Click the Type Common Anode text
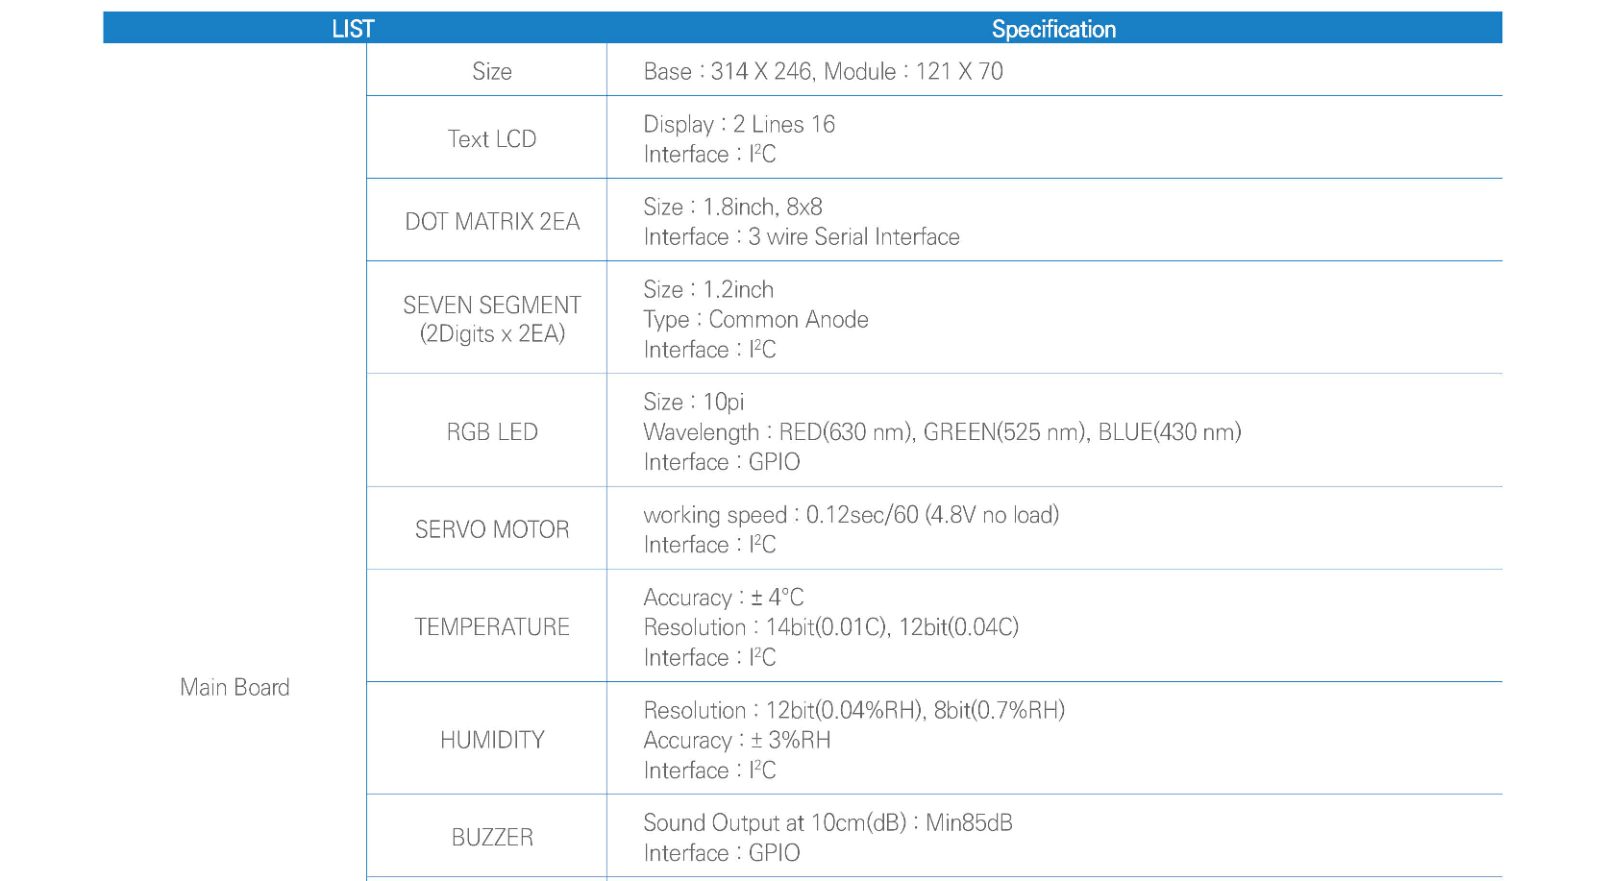This screenshot has width=1606, height=881. (755, 319)
